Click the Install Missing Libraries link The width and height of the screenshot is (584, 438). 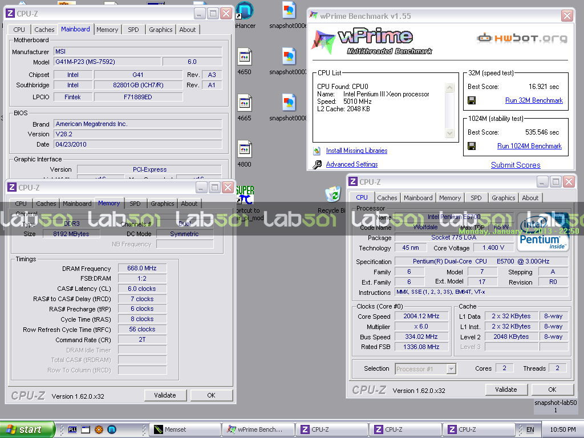pos(356,151)
